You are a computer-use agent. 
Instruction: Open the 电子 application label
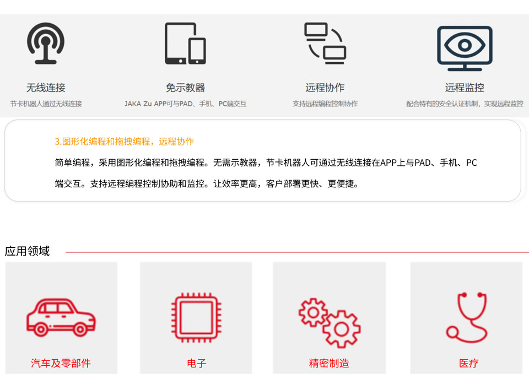[x=196, y=363]
